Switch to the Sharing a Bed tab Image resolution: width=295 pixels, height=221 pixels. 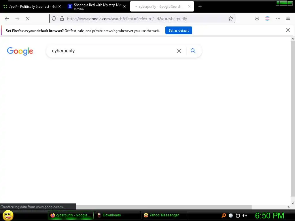click(x=97, y=7)
